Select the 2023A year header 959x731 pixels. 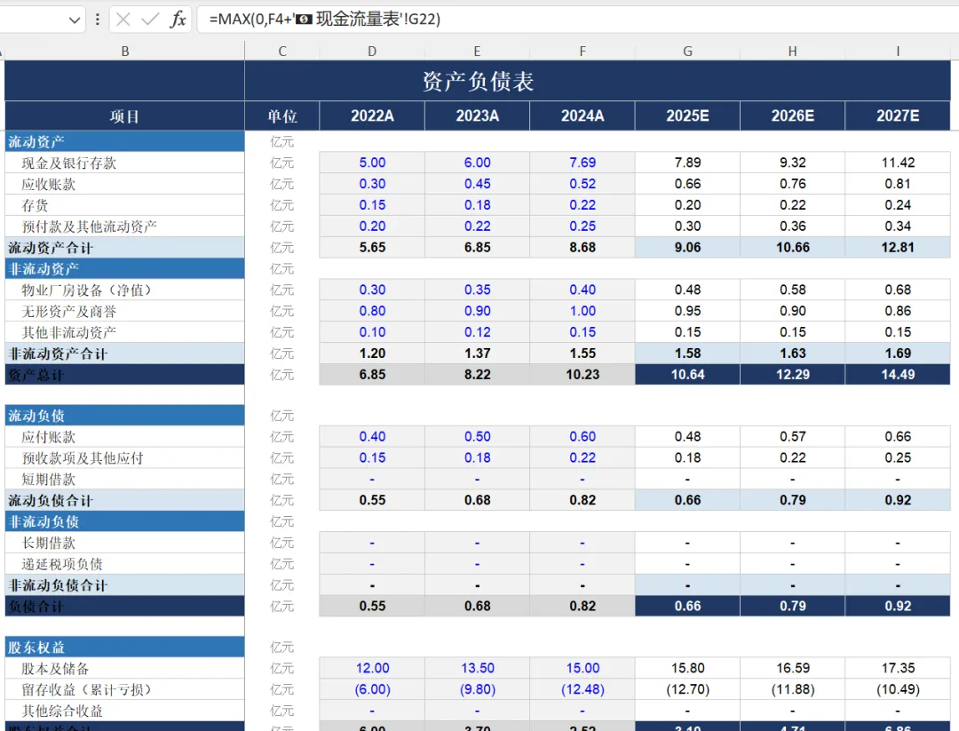477,116
